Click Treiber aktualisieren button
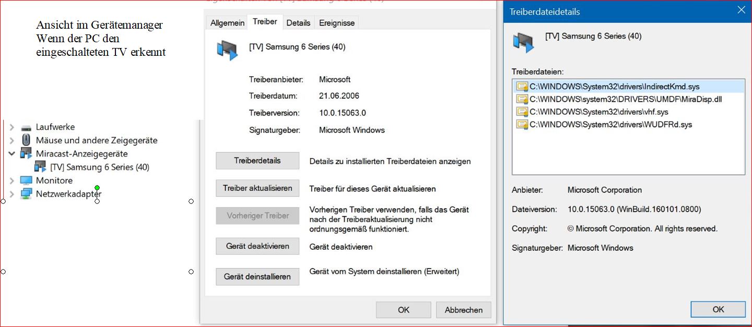The height and width of the screenshot is (327, 752). click(x=257, y=188)
